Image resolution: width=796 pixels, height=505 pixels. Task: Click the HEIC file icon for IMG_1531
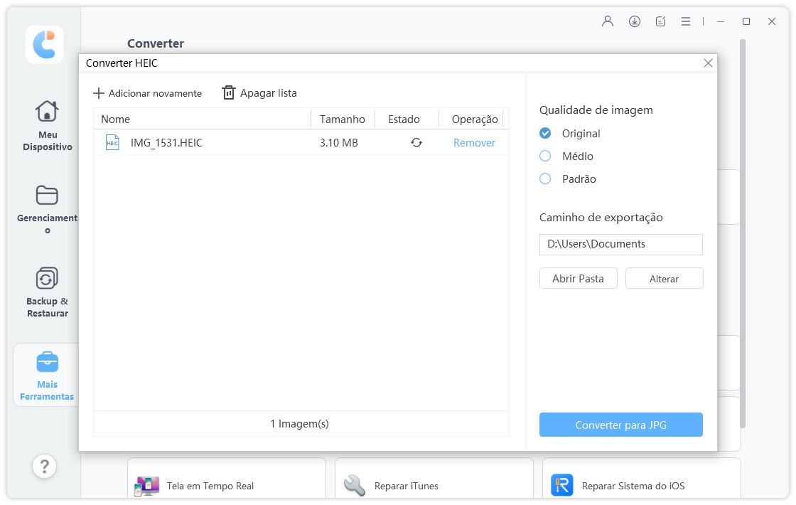click(112, 142)
